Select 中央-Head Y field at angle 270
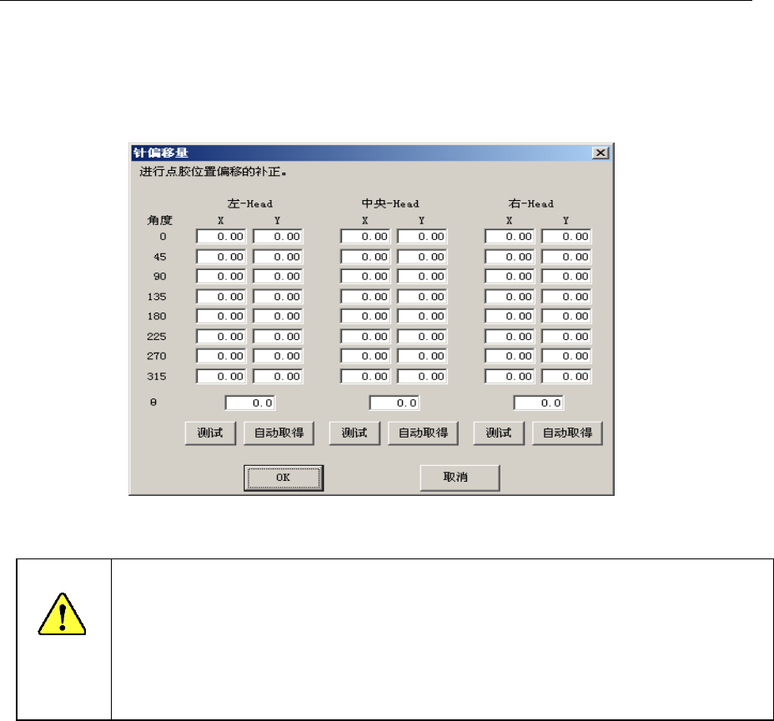The width and height of the screenshot is (774, 721). coord(422,356)
